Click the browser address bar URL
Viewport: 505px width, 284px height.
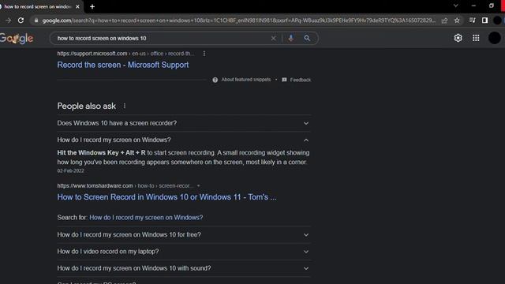pyautogui.click(x=238, y=21)
